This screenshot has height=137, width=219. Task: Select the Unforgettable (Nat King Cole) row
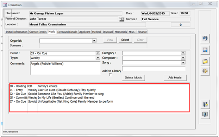click(99, 102)
